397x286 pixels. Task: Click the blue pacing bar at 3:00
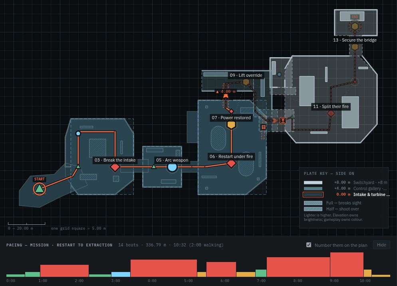(x=121, y=274)
